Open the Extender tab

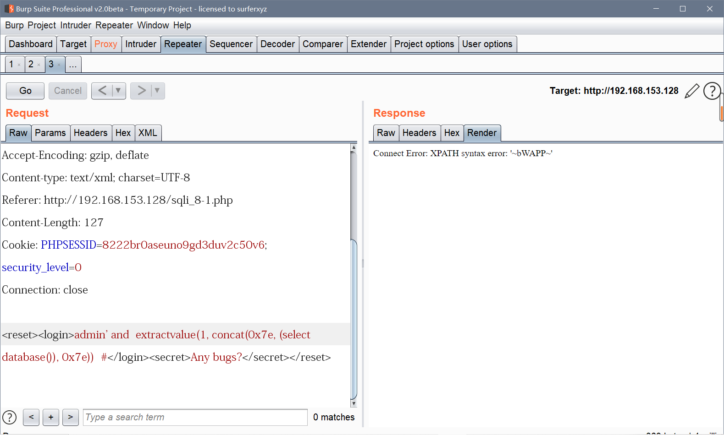369,44
